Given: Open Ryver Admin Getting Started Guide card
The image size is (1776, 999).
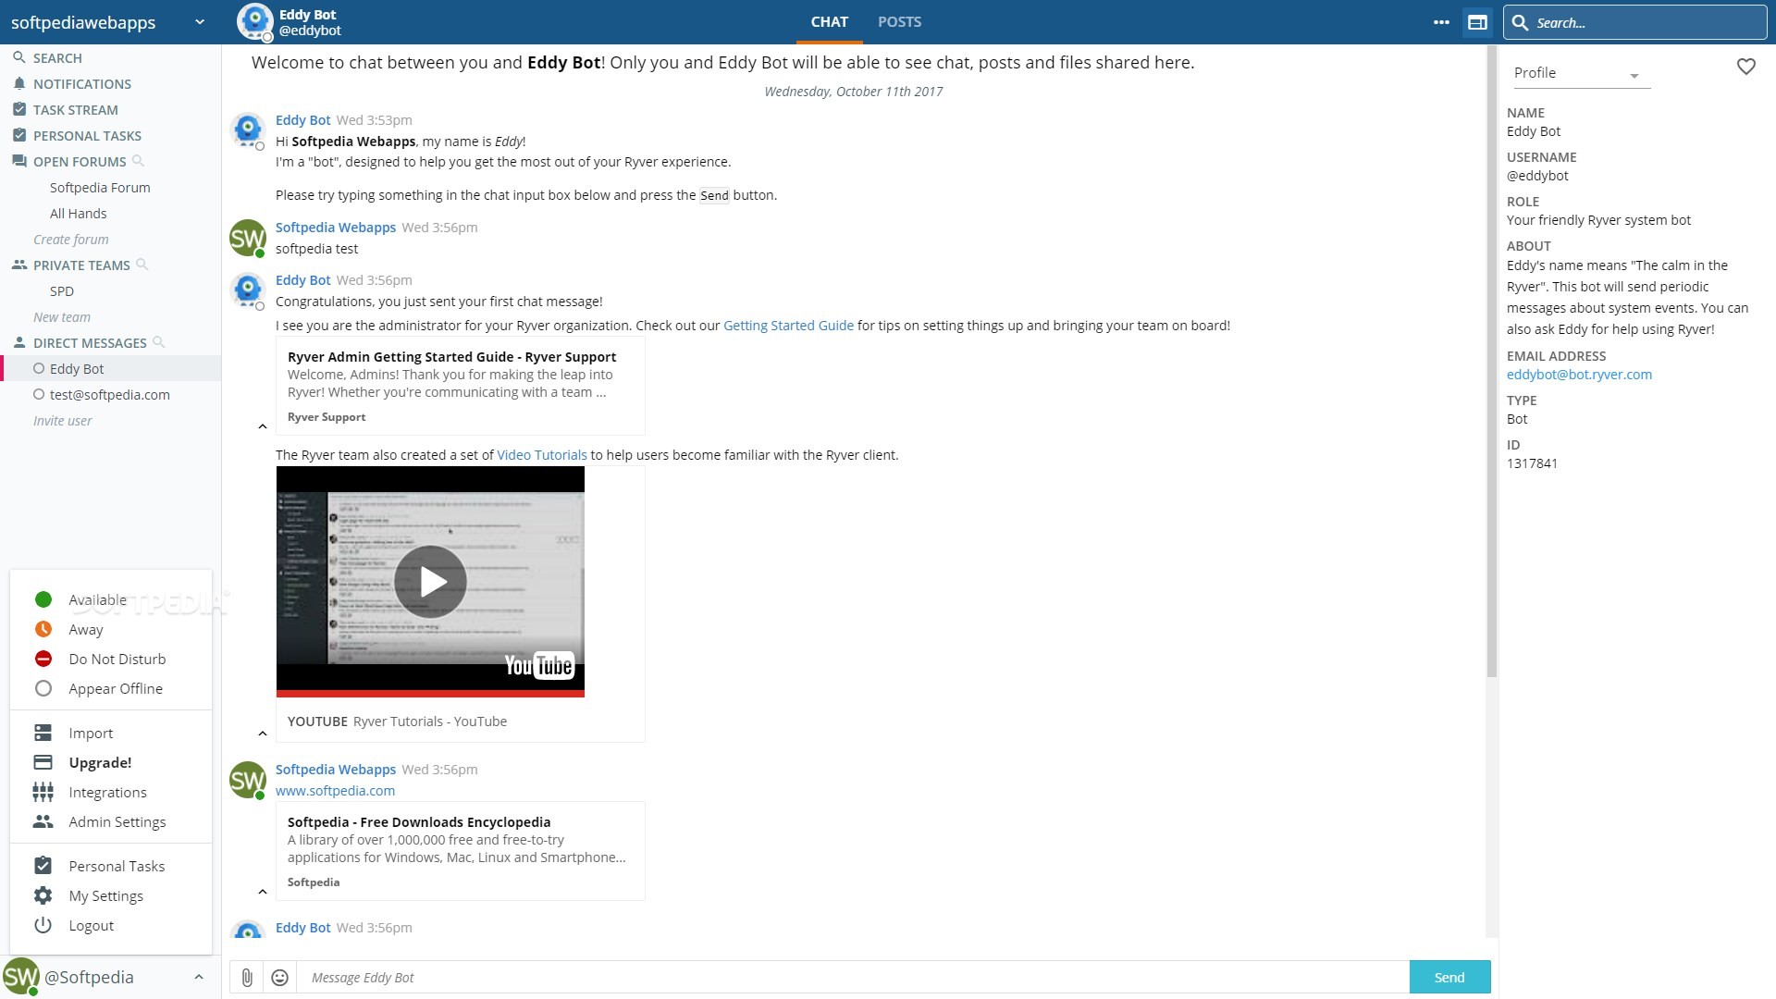Looking at the screenshot, I should coord(460,386).
